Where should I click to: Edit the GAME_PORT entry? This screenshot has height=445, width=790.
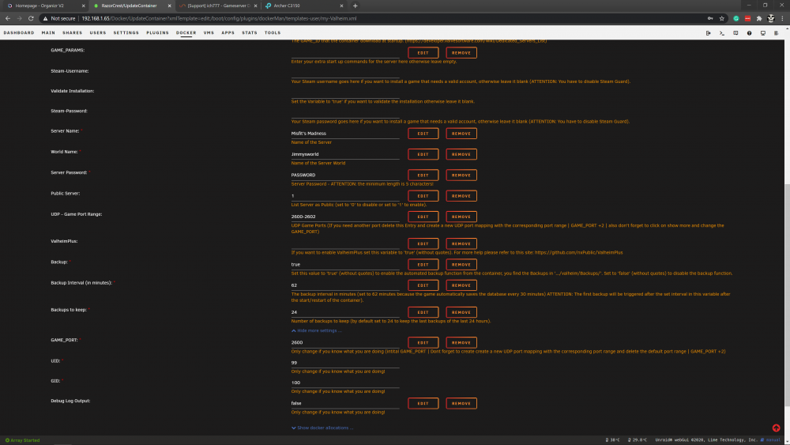[x=423, y=343]
